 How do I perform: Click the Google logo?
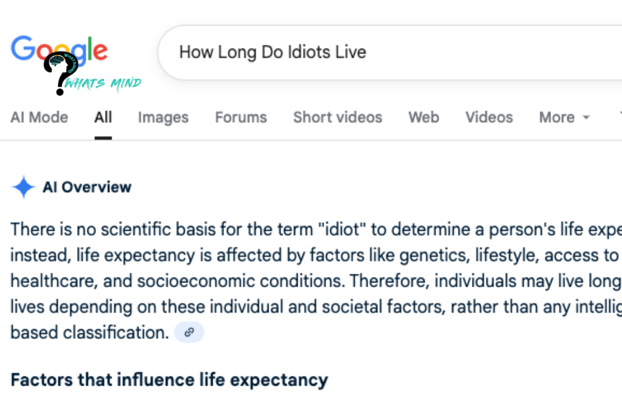point(58,49)
